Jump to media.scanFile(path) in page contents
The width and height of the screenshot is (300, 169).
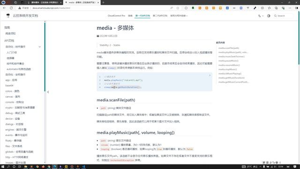(229, 48)
